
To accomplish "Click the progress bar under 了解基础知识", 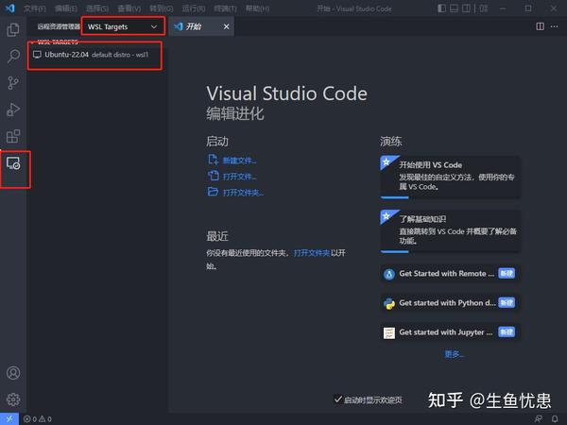I will coord(394,251).
